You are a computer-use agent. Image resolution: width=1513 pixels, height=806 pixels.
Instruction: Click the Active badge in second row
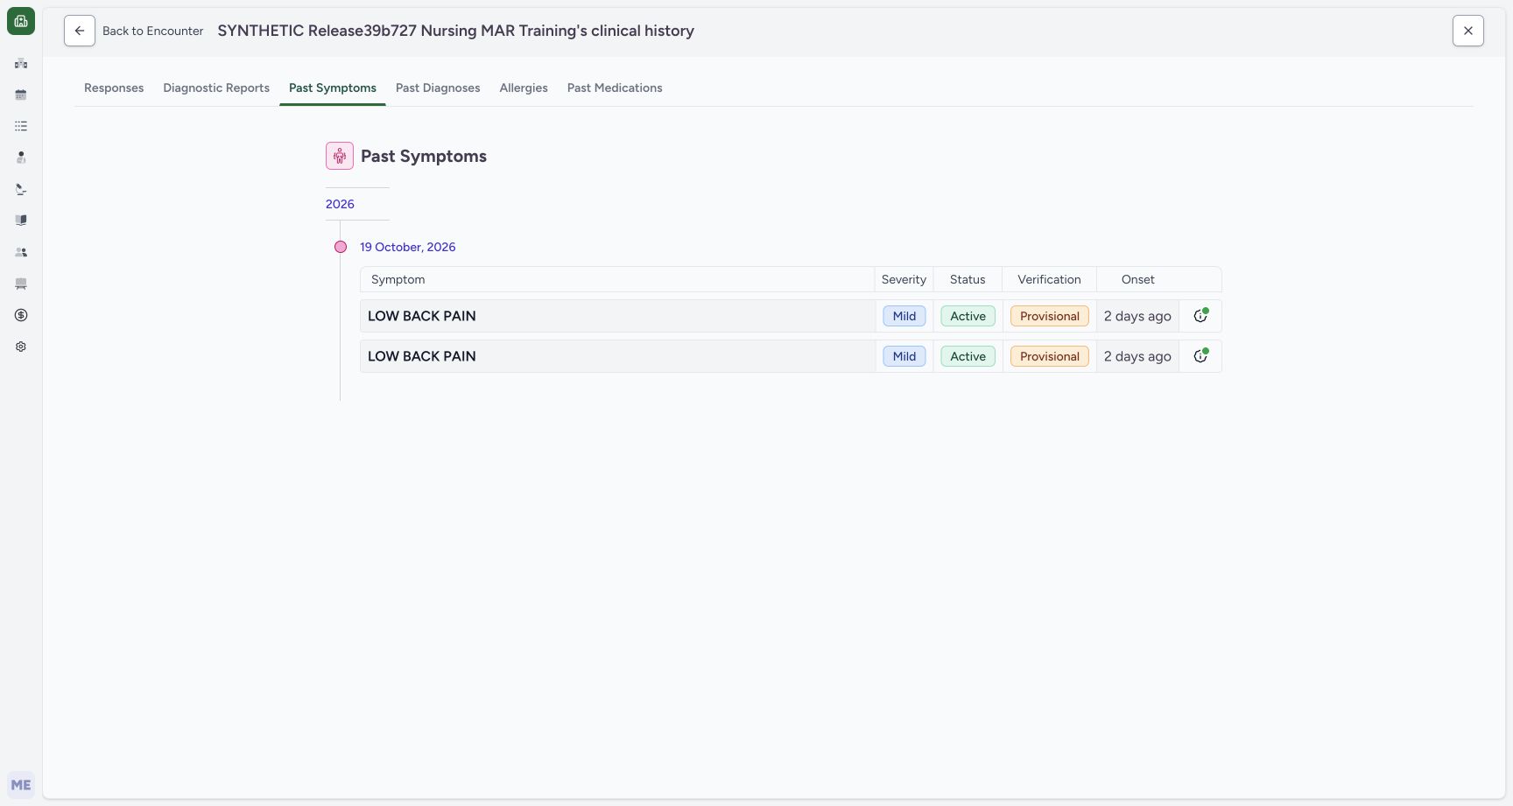tap(968, 356)
